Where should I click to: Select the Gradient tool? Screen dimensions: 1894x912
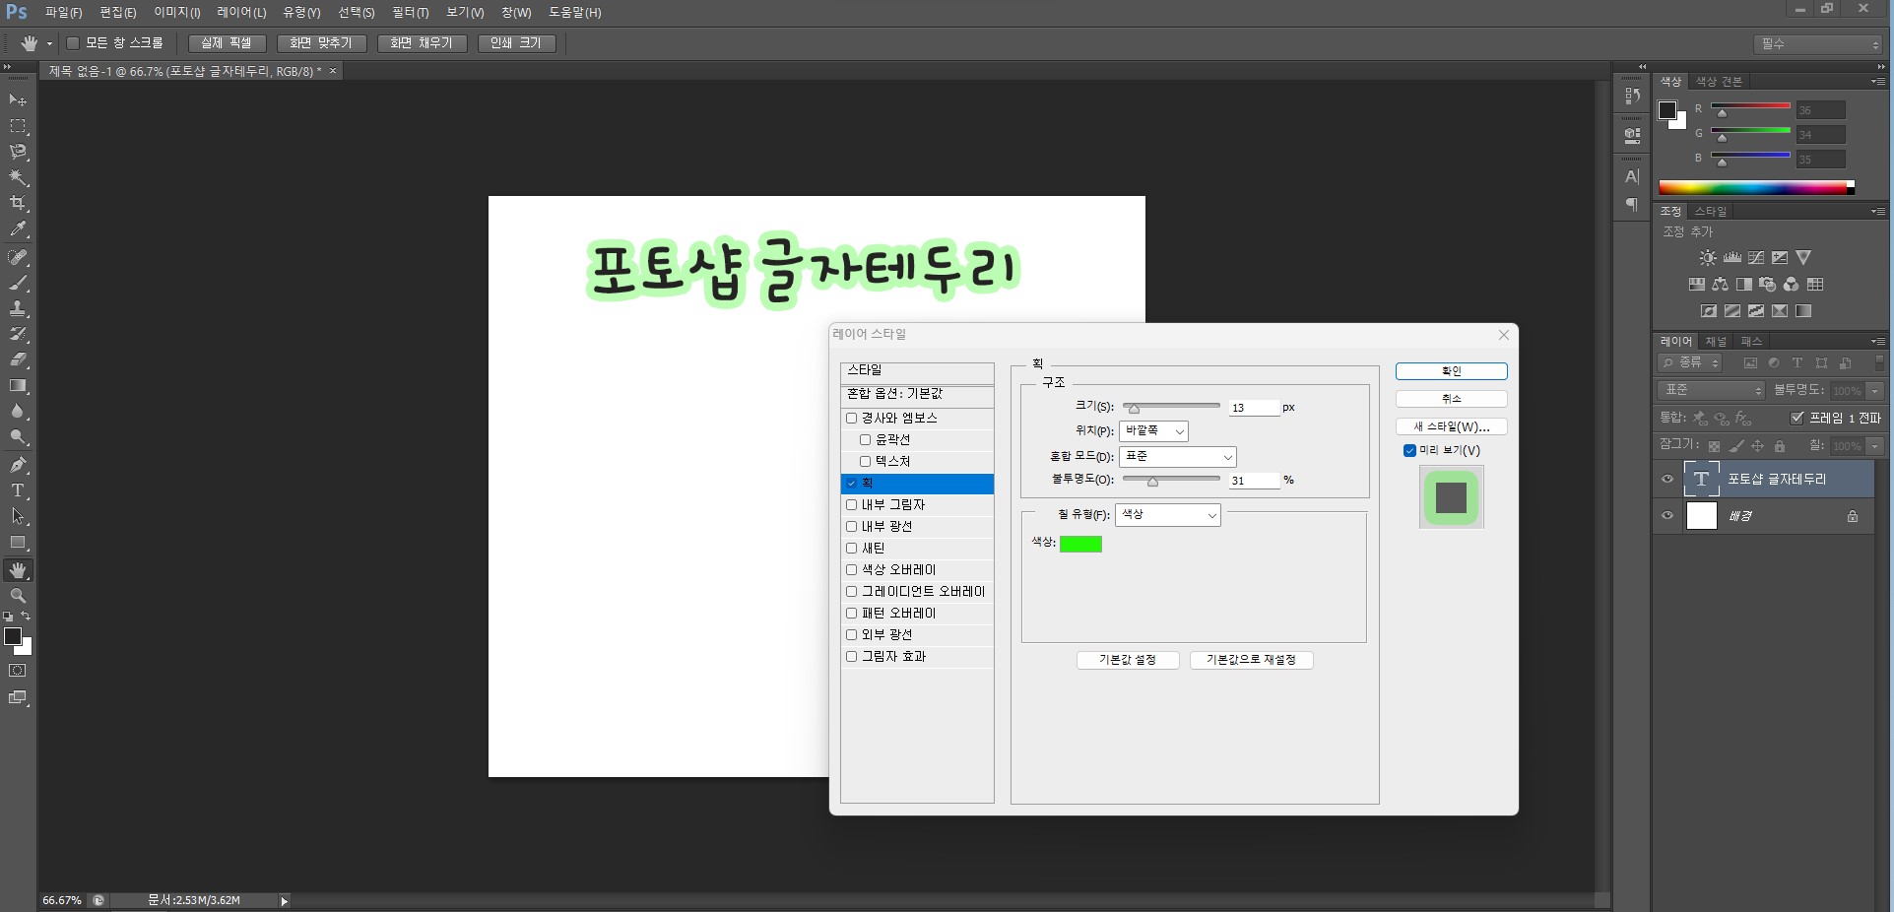pos(18,386)
